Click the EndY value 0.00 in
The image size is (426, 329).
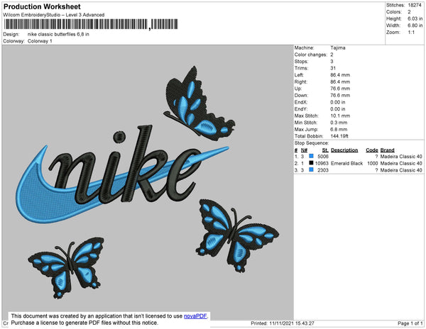(x=338, y=109)
